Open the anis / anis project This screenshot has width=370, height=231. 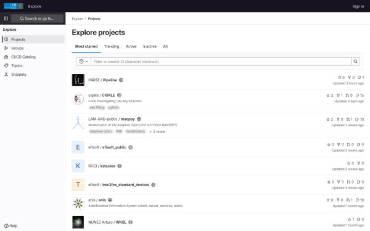pos(97,200)
